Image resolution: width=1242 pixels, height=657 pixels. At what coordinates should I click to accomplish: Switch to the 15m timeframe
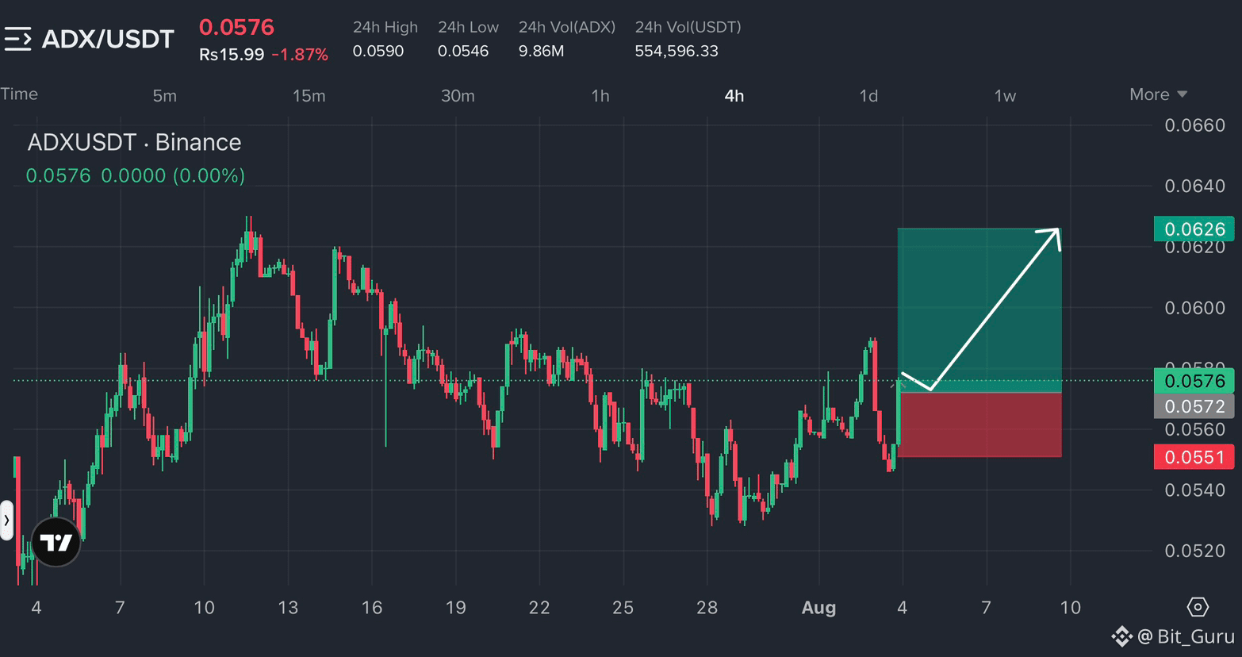pos(309,96)
